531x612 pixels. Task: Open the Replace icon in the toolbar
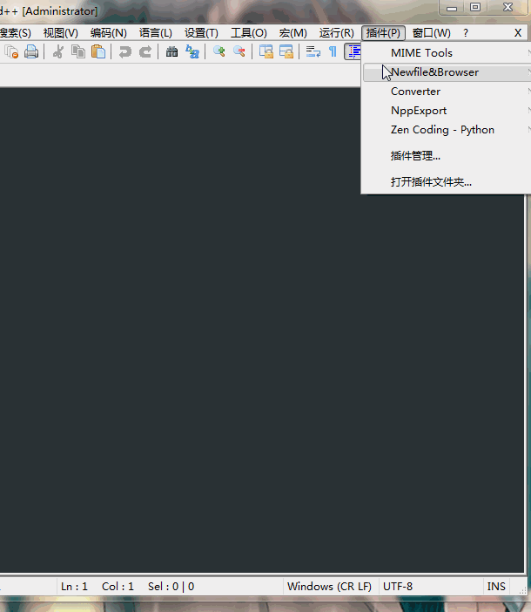pos(192,51)
